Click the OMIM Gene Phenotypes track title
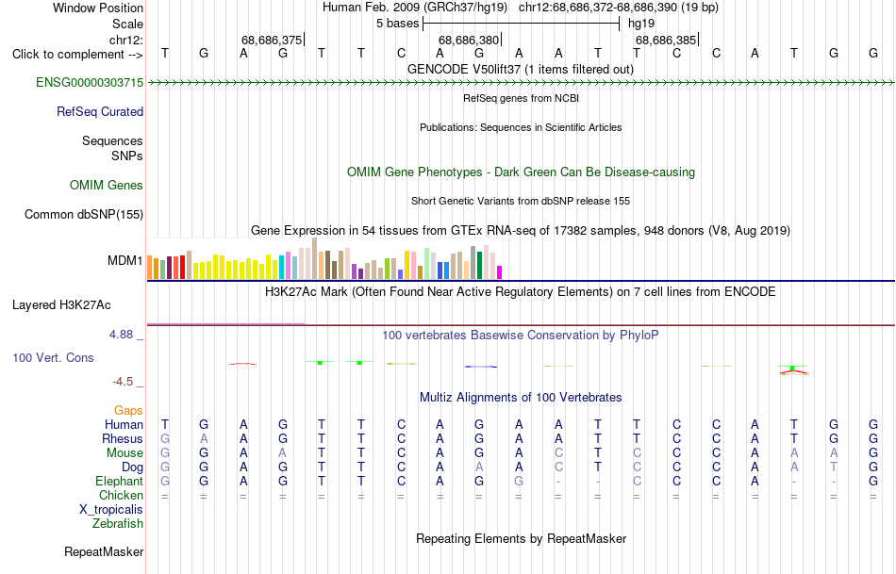The width and height of the screenshot is (896, 574). point(522,172)
